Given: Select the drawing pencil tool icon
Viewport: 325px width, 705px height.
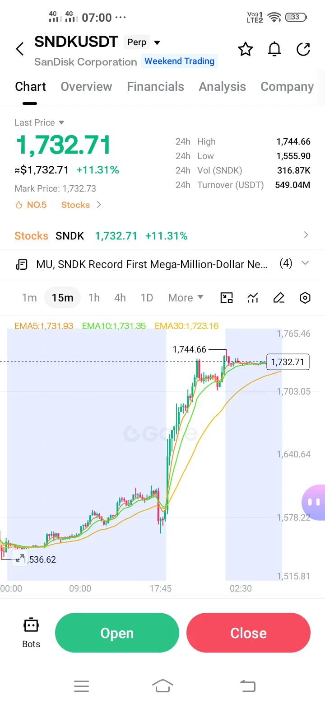Looking at the screenshot, I should 279,298.
